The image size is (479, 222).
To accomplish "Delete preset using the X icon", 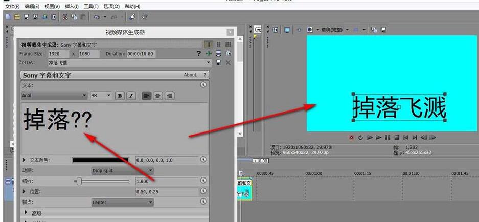I will [x=228, y=63].
